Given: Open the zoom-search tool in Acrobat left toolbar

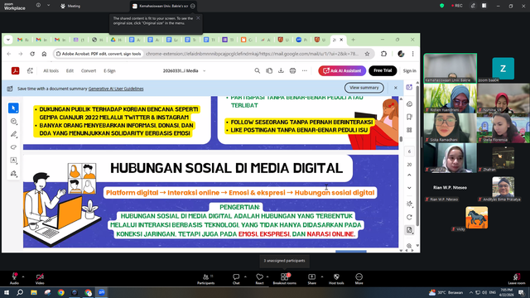Looking at the screenshot, I should click(x=13, y=122).
